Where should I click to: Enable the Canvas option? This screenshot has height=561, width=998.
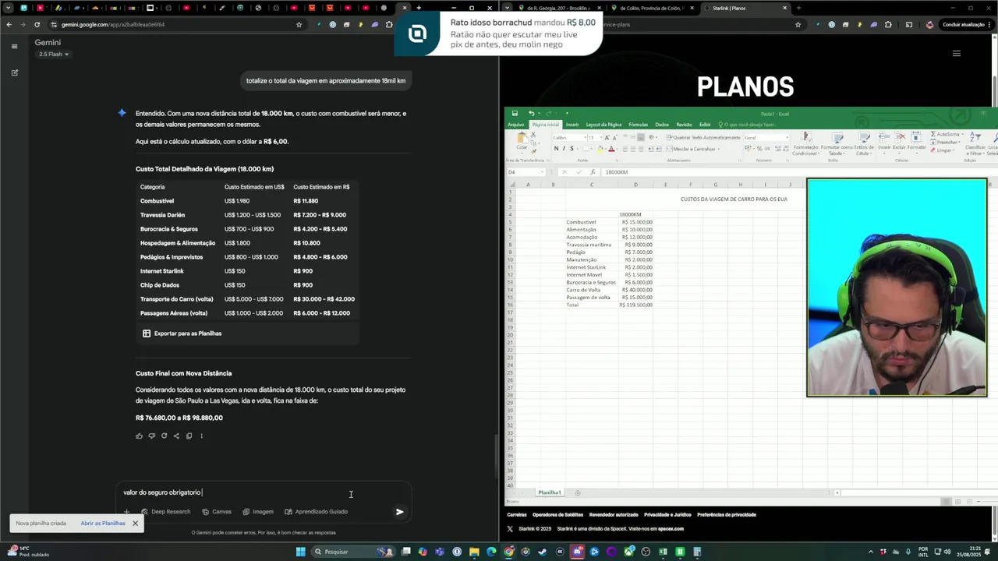217,512
